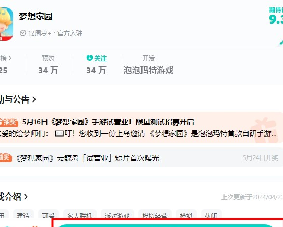The image size is (283, 227).
Task: Click the verified checkmark badge icon
Action: [x=23, y=33]
